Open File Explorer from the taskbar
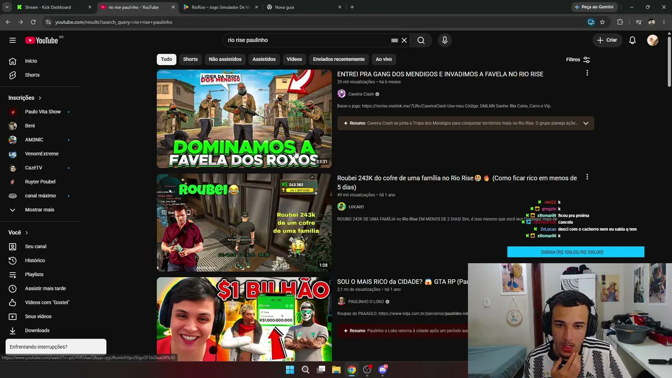 337,370
